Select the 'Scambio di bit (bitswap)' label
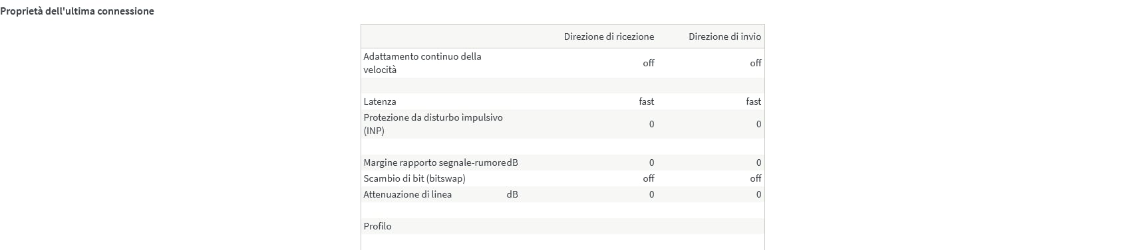The image size is (1125, 250). 414,178
